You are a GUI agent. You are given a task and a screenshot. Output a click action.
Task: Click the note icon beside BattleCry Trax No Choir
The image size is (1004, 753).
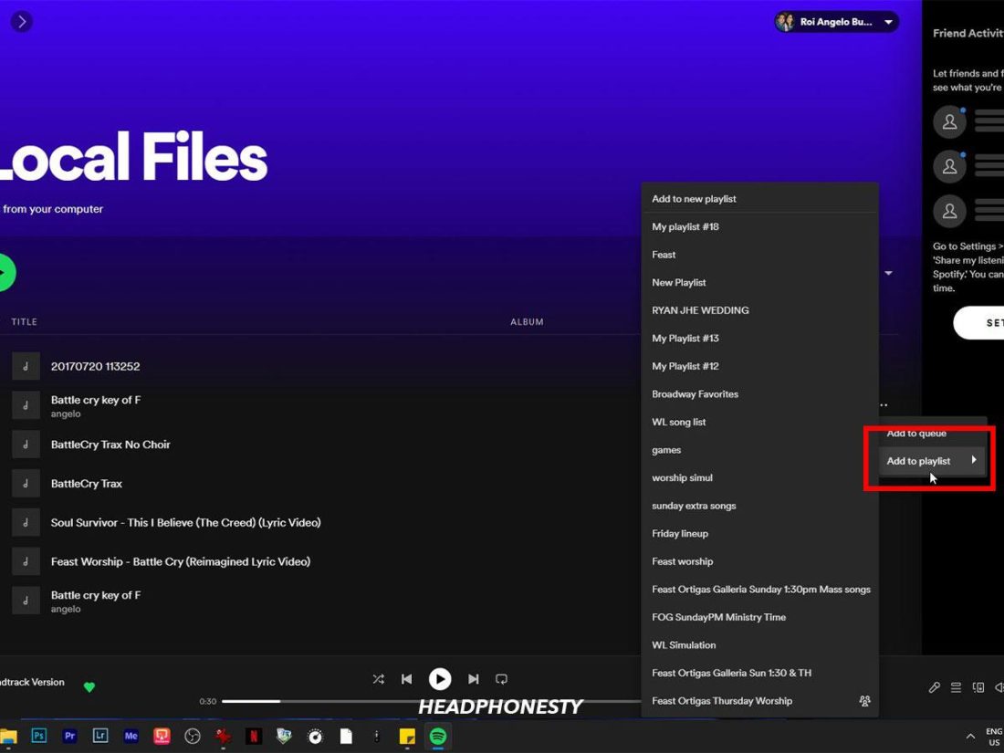click(x=26, y=444)
